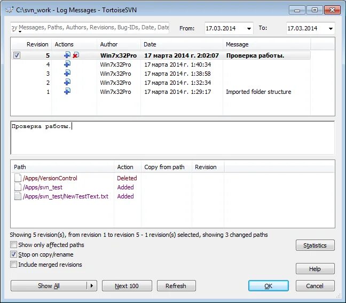Image resolution: width=346 pixels, height=303 pixels.
Task: Sort log by Revision column header
Action: (x=32, y=44)
